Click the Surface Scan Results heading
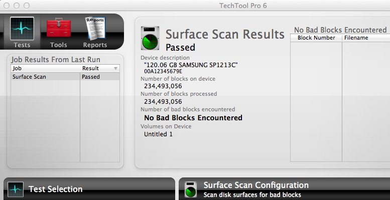390x200 pixels. tap(225, 34)
